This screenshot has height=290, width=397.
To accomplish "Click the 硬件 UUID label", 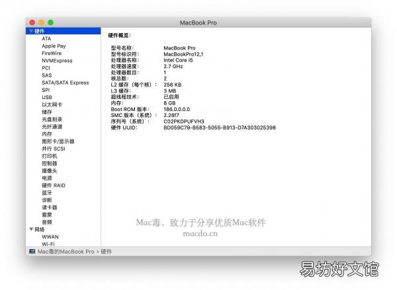I will point(124,127).
